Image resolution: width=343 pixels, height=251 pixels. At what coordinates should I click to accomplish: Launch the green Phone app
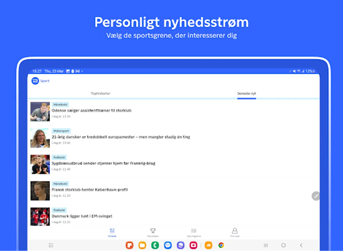(155, 245)
